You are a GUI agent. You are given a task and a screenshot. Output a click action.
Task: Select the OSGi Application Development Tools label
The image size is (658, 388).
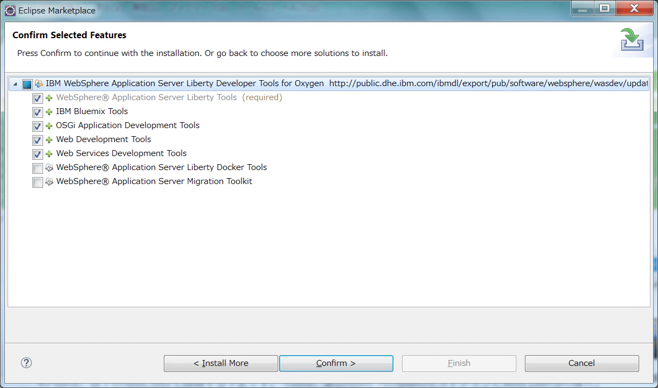click(x=128, y=125)
